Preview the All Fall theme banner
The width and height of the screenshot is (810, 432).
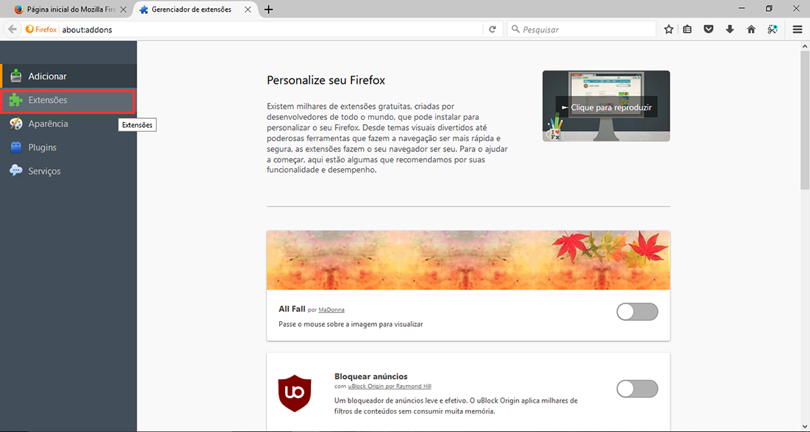[x=468, y=260]
